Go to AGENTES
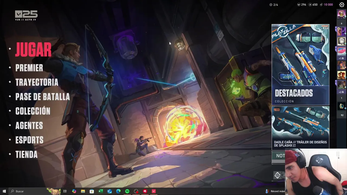 click(x=29, y=126)
